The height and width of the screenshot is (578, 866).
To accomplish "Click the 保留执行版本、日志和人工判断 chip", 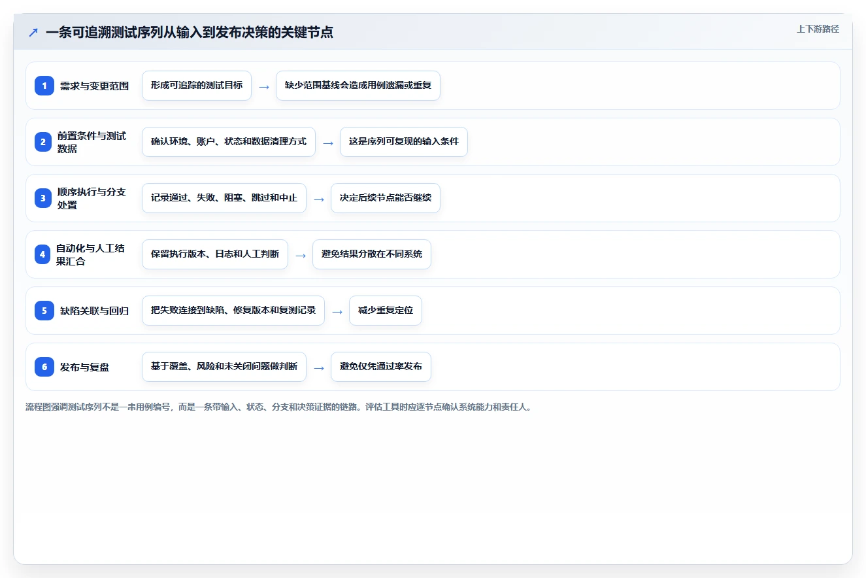I will [215, 254].
